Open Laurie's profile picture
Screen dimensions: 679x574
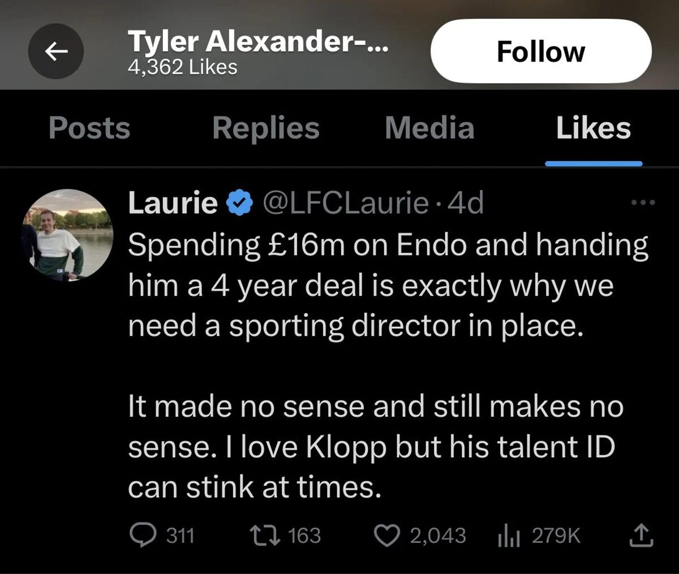coord(67,235)
